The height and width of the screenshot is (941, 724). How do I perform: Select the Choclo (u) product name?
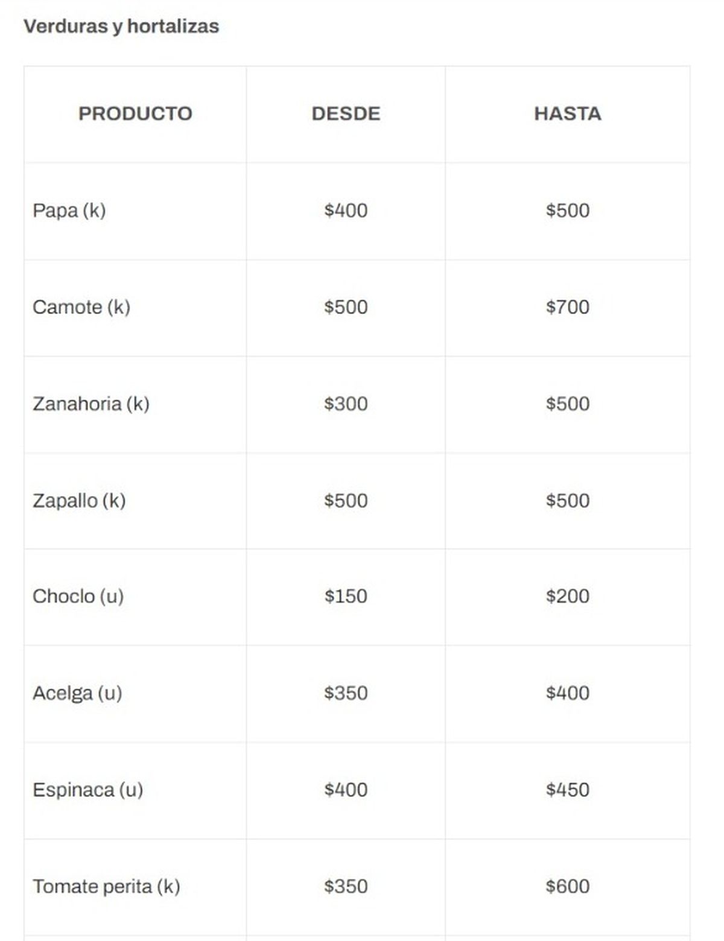click(78, 596)
